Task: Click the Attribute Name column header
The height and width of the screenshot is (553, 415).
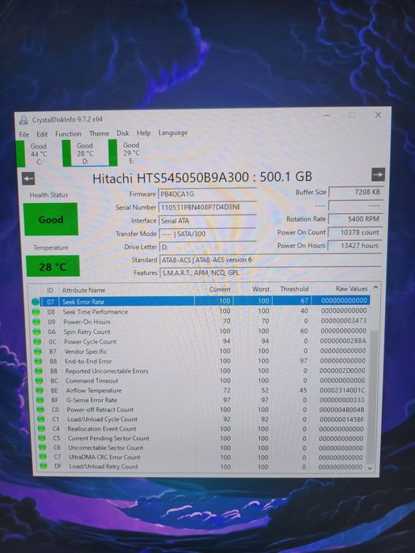Action: [x=84, y=290]
